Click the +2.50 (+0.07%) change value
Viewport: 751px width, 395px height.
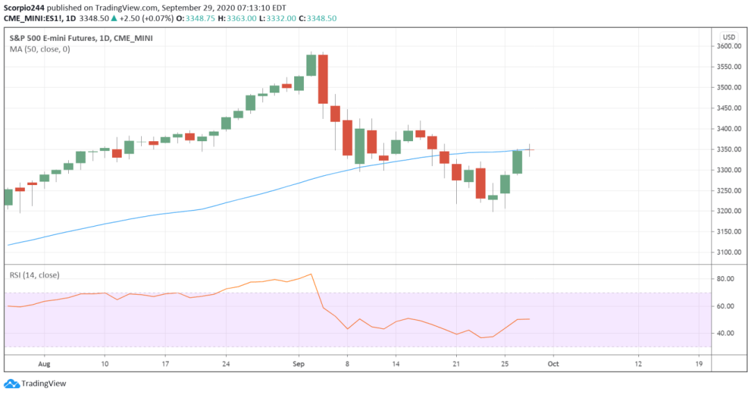tap(146, 18)
